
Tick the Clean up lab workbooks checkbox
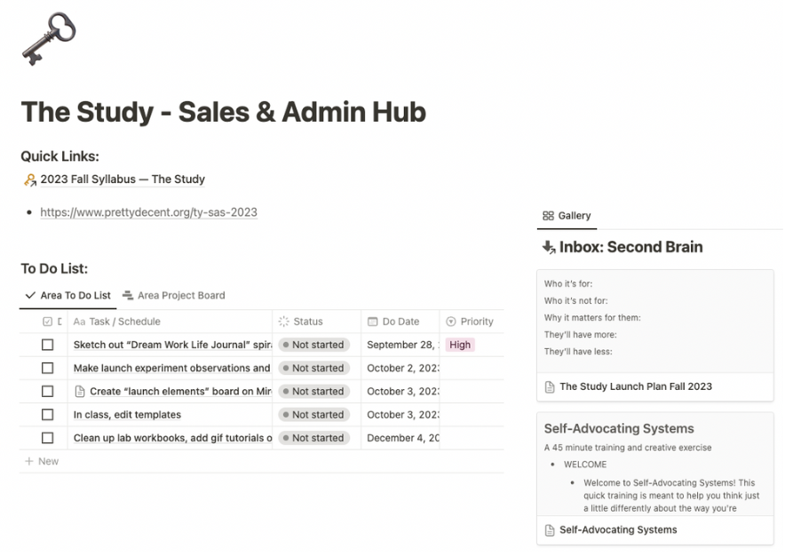(48, 438)
